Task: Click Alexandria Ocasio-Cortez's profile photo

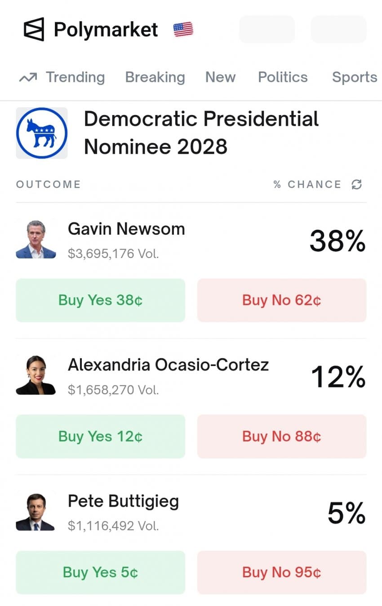Action: coord(36,375)
